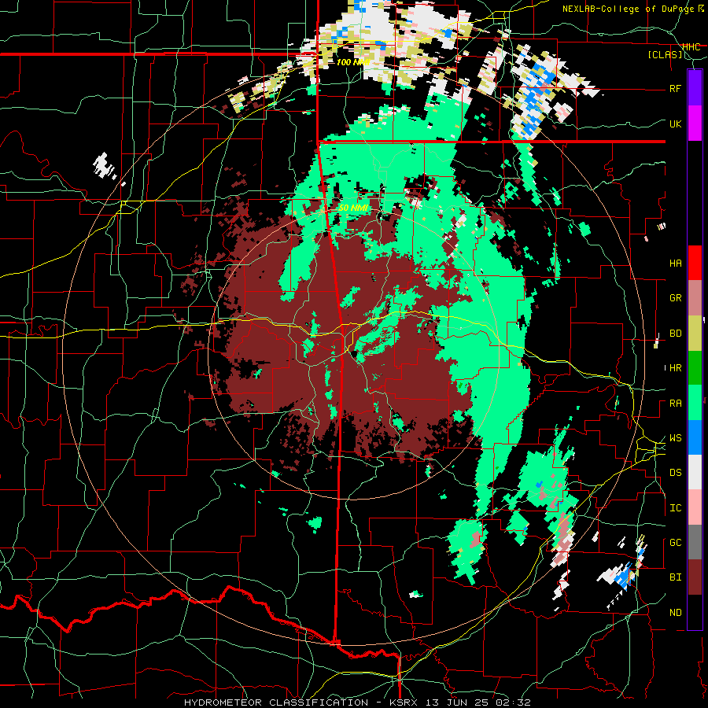Pick the brown BI legend swatch
This screenshot has width=708, height=708.
[x=695, y=577]
